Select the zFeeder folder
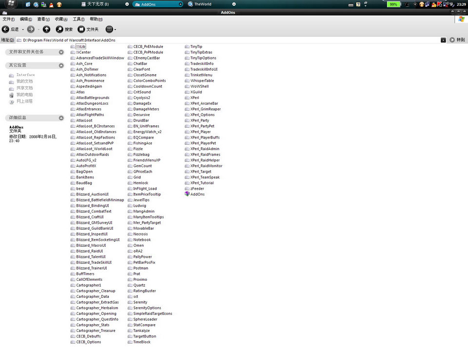Viewport: 468px width, 351px height. pyautogui.click(x=195, y=189)
